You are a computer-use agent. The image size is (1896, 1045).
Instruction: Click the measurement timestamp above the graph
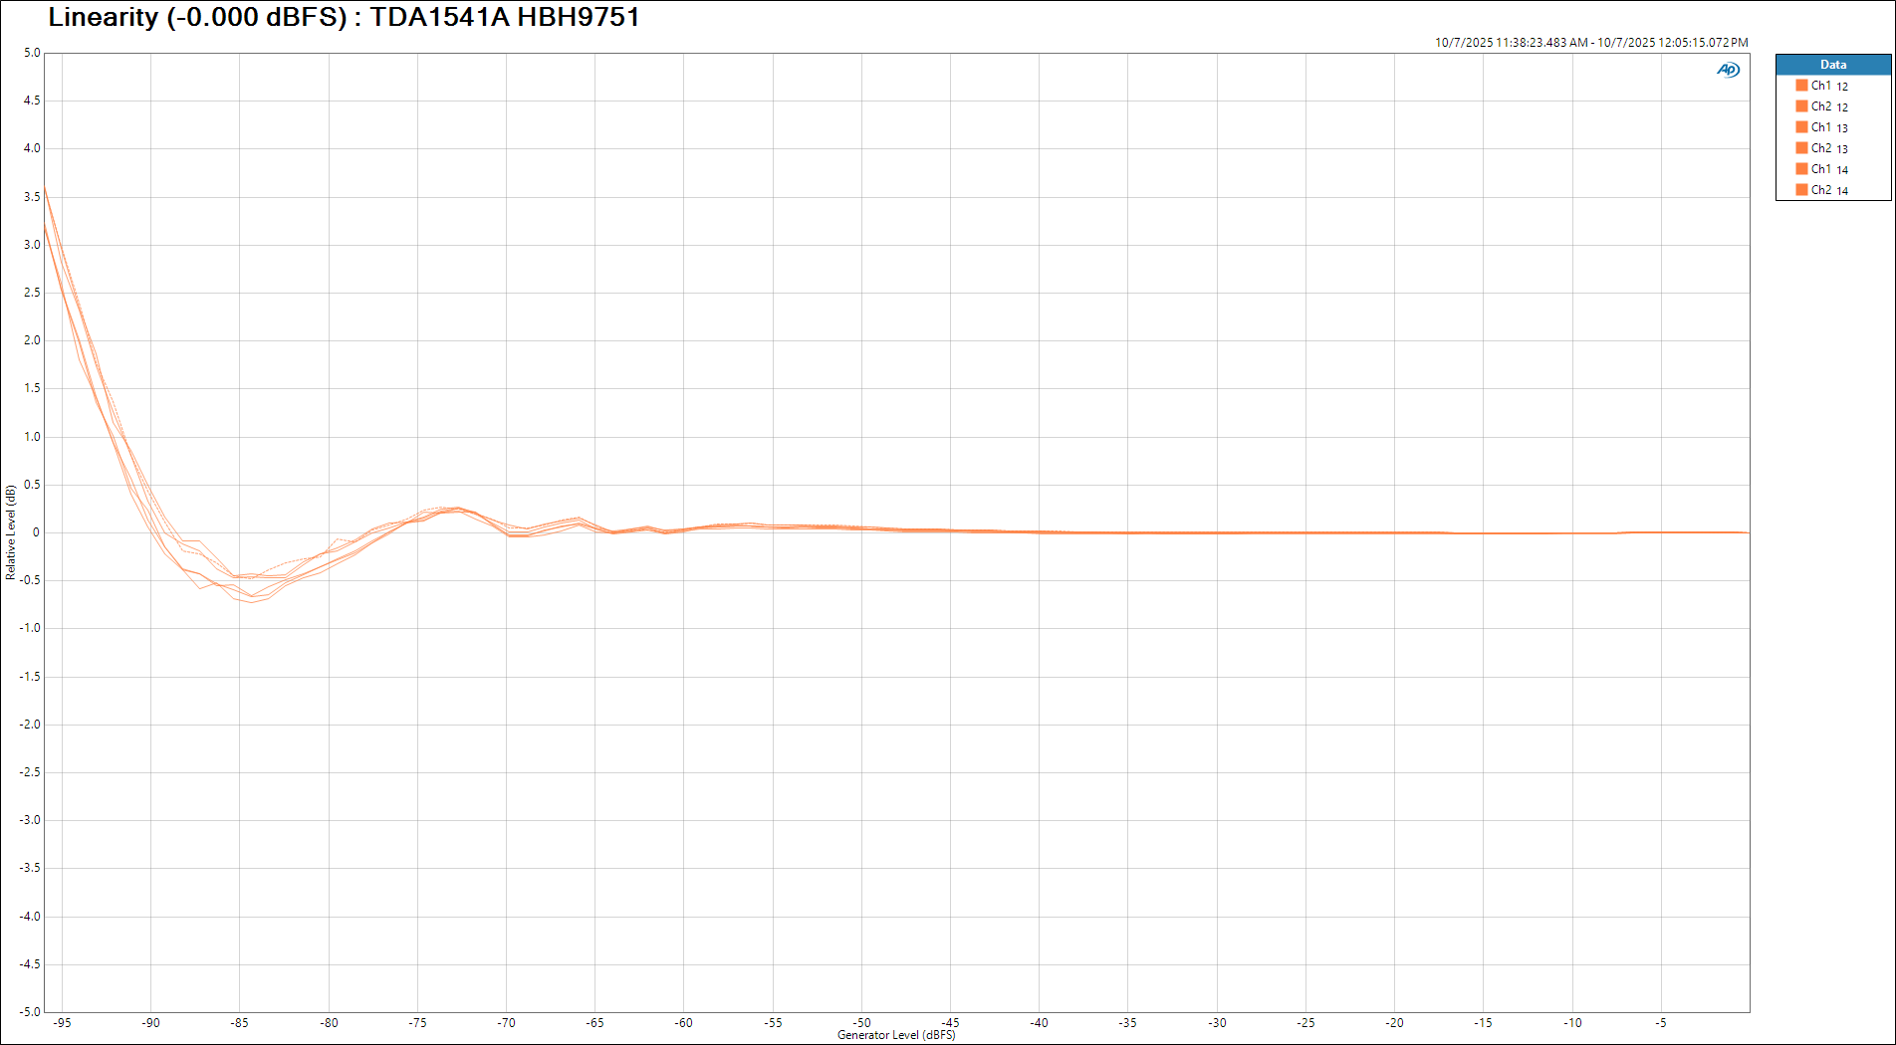pyautogui.click(x=1590, y=43)
